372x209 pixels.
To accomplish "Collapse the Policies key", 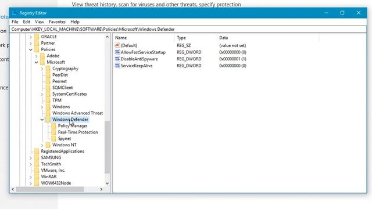I will tap(31, 49).
